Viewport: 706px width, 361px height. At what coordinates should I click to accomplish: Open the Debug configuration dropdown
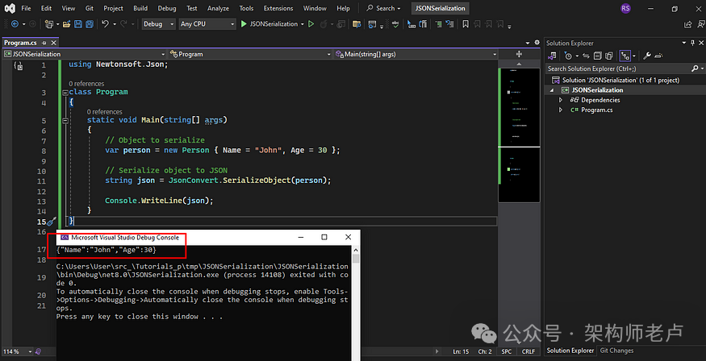tap(158, 24)
